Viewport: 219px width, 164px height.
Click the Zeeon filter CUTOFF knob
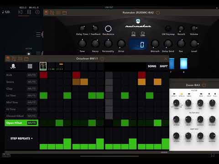click(188, 103)
